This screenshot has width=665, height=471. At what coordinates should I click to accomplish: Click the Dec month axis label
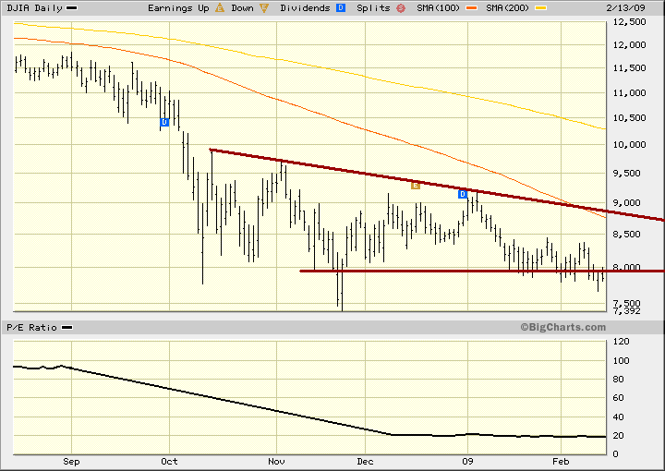pos(365,462)
